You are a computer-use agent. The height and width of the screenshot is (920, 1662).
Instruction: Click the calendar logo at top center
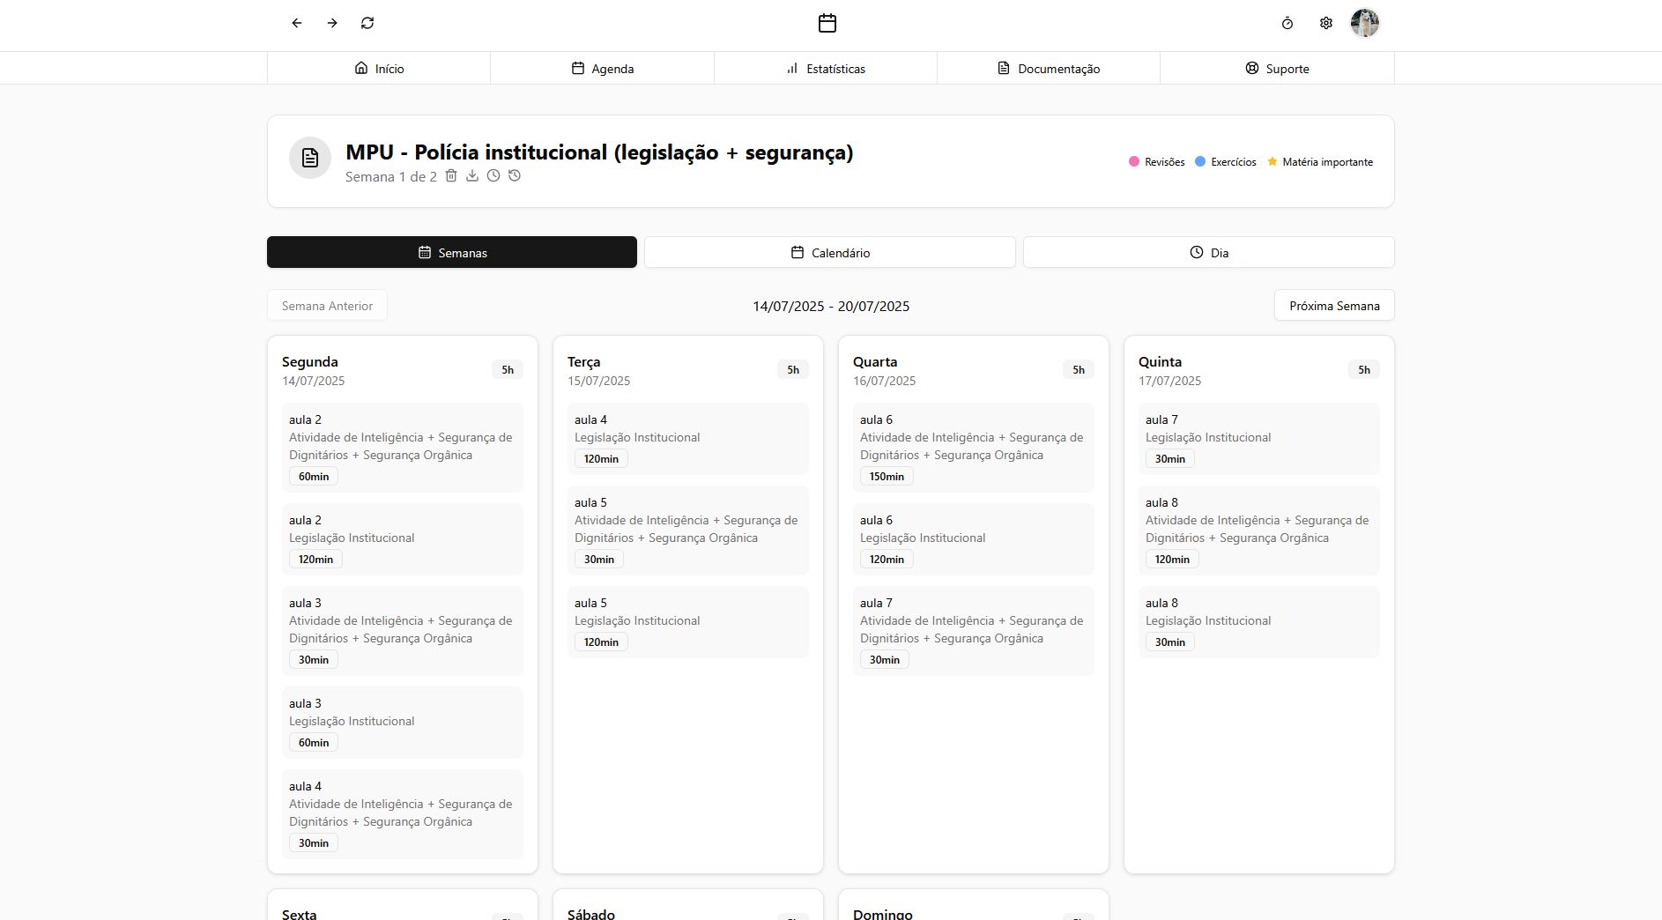click(827, 23)
